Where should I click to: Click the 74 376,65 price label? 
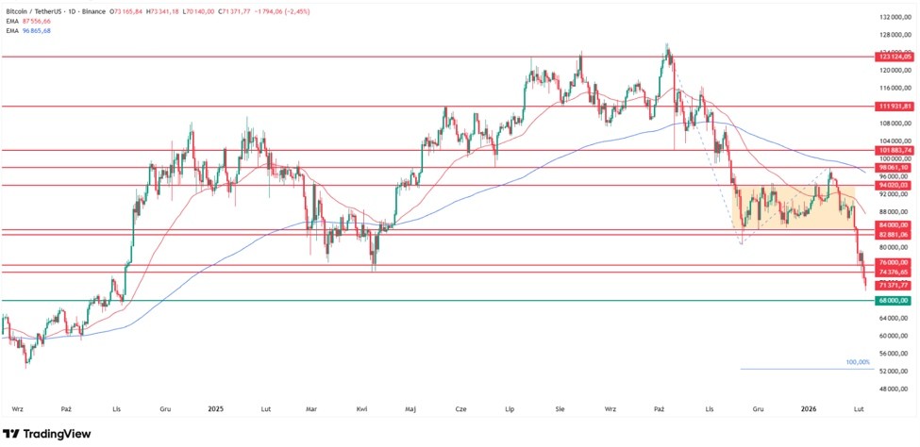pyautogui.click(x=892, y=272)
